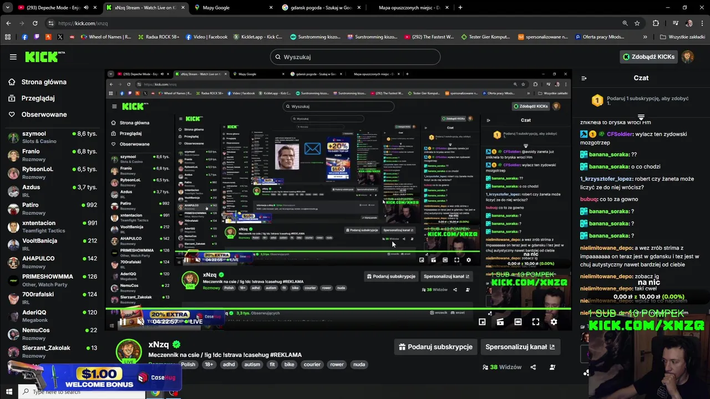Open the Wheel of Names bookmark
Image resolution: width=710 pixels, height=399 pixels.
coord(105,37)
